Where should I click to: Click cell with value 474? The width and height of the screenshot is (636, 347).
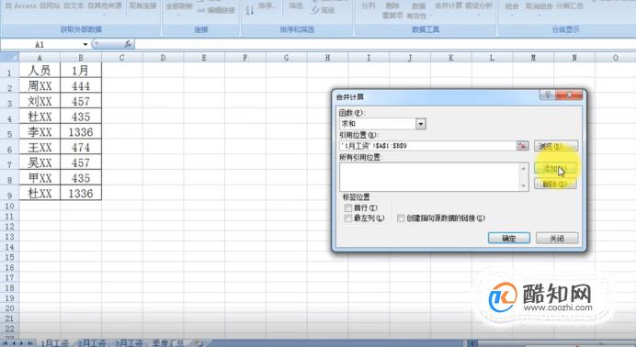click(81, 148)
